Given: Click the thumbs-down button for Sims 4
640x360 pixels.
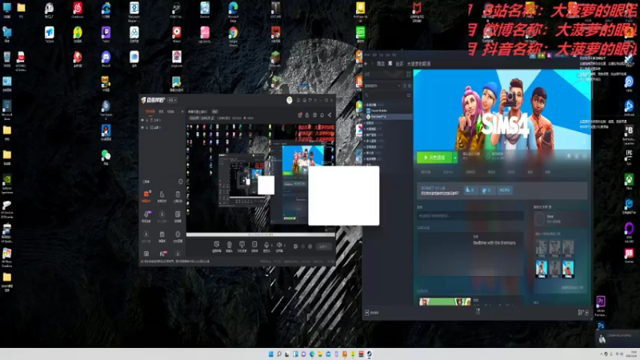Looking at the screenshot, I should [487, 190].
